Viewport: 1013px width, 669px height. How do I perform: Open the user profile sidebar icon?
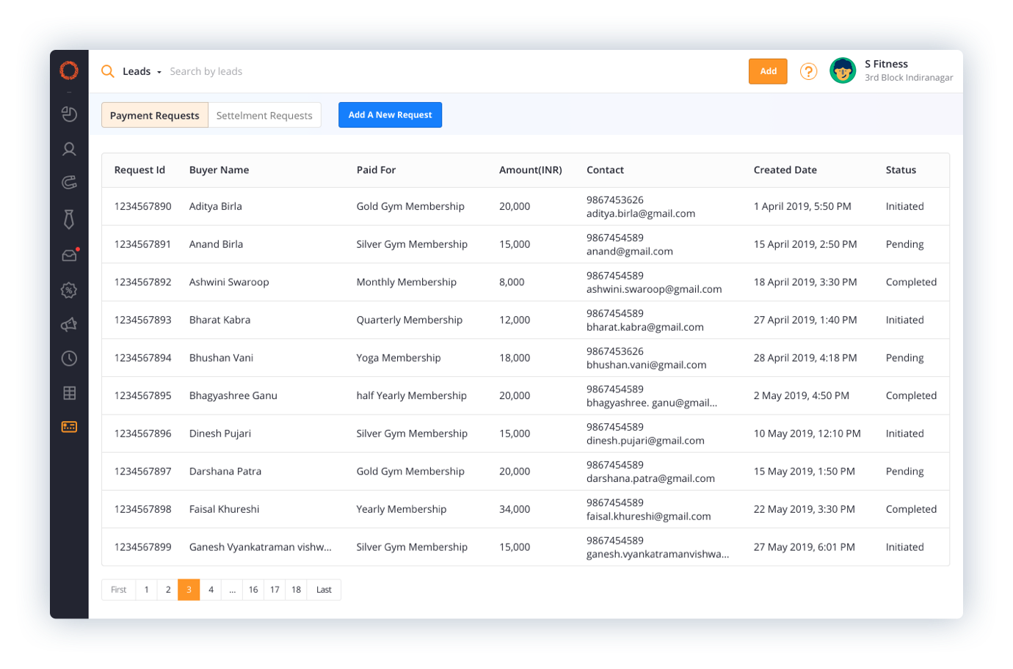click(69, 149)
